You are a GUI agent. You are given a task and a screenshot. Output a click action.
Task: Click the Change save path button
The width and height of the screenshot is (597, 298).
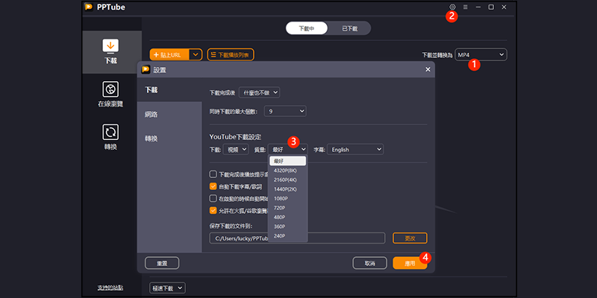[x=410, y=238]
